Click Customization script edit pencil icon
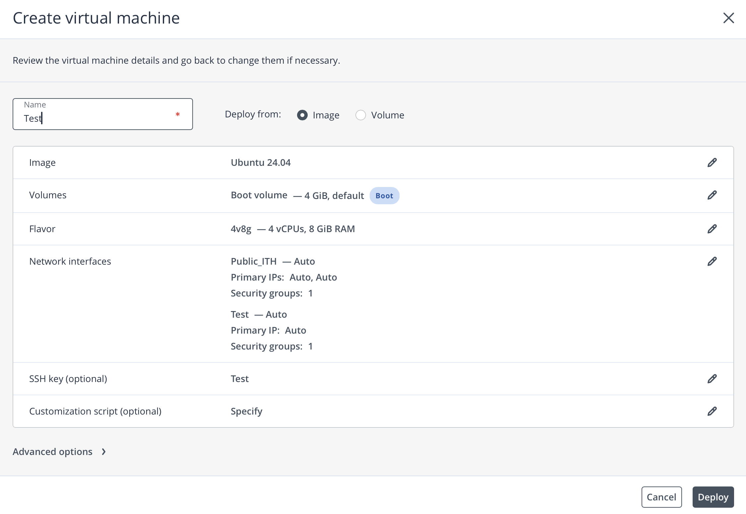Screen dimensions: 746x514 click(x=712, y=411)
